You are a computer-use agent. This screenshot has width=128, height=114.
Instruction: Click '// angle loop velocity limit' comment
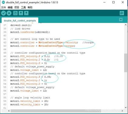click(x=30, y=98)
